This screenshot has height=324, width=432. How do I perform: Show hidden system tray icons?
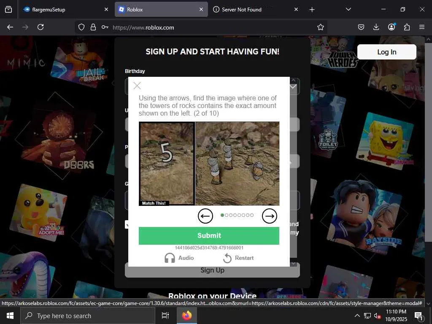tap(357, 316)
